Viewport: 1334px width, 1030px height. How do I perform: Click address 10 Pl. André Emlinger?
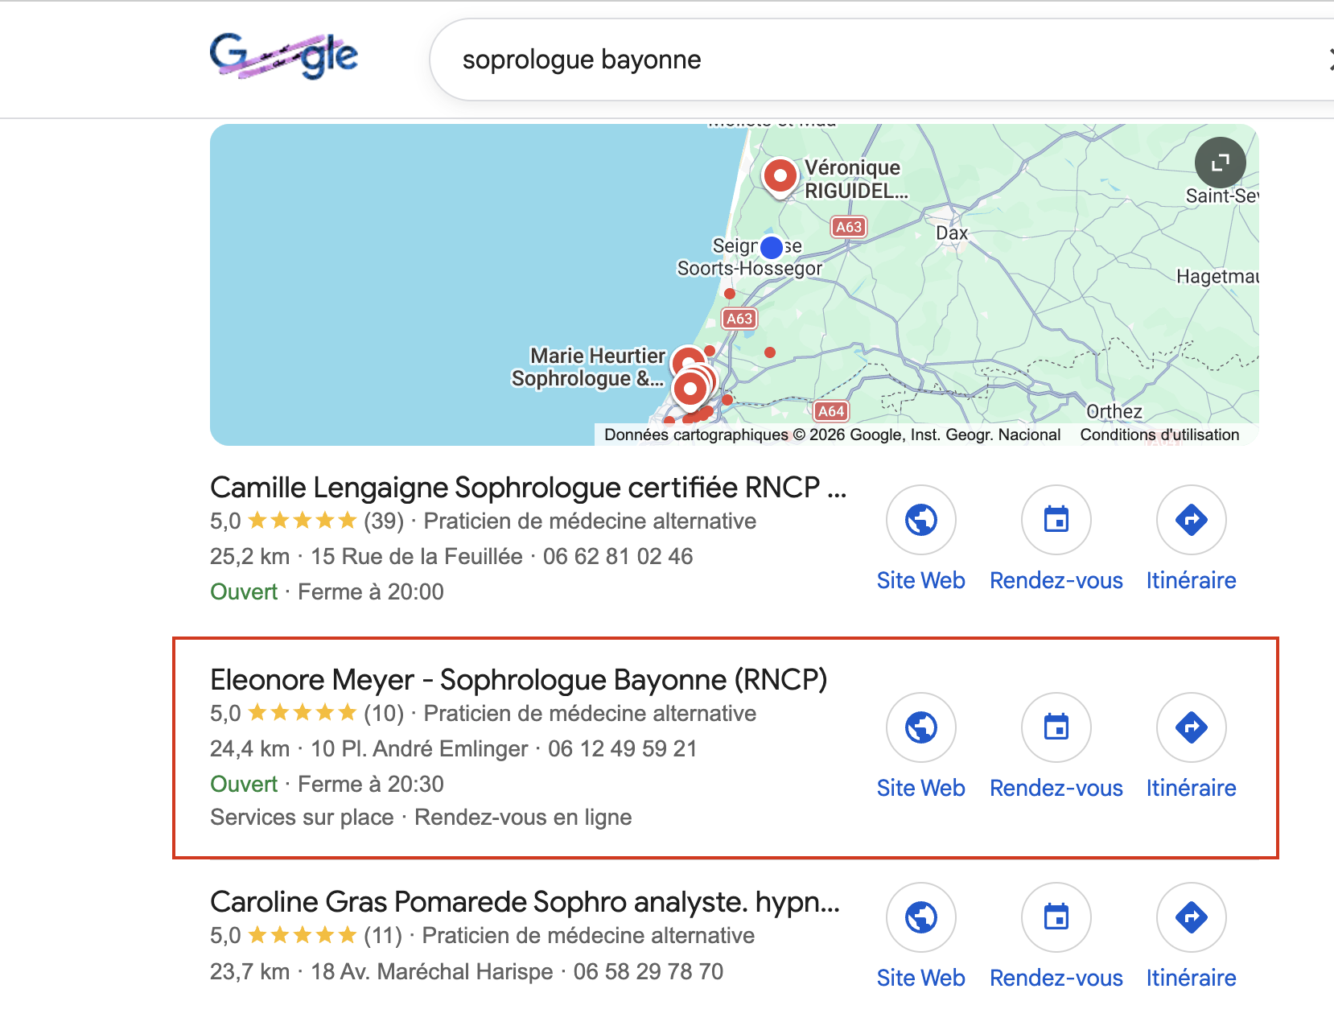click(x=419, y=749)
